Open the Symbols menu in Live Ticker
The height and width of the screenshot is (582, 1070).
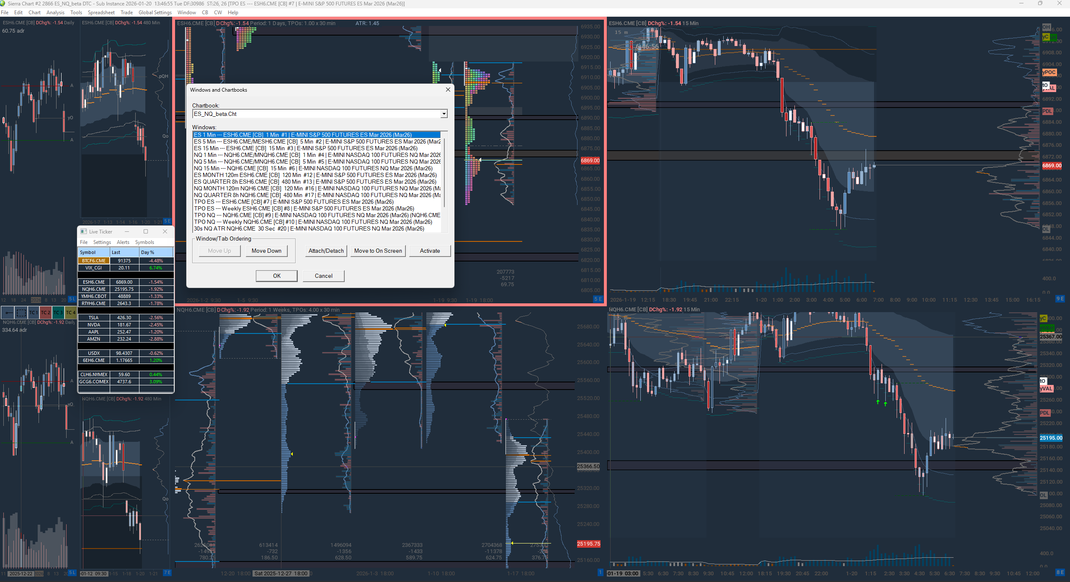pyautogui.click(x=144, y=242)
